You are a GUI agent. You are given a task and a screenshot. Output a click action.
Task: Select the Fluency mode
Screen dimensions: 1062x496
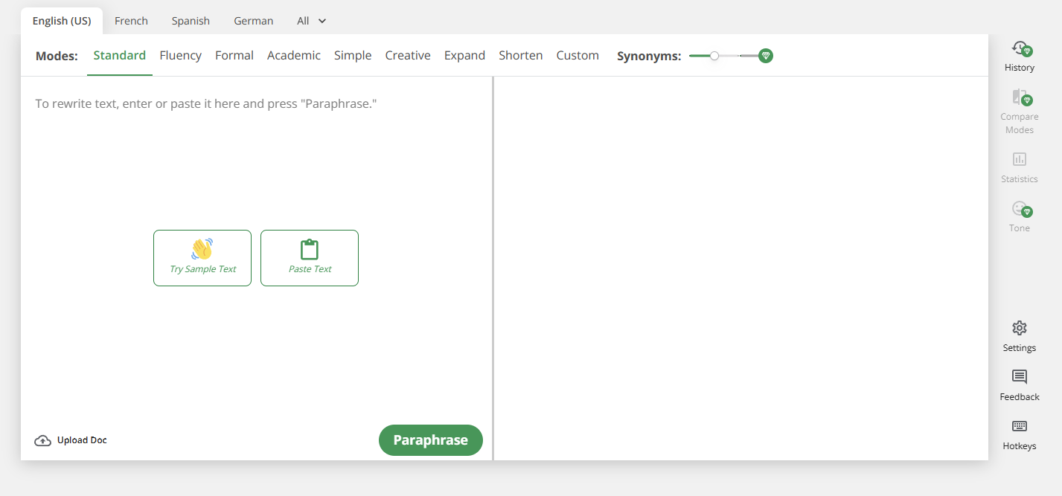click(181, 56)
